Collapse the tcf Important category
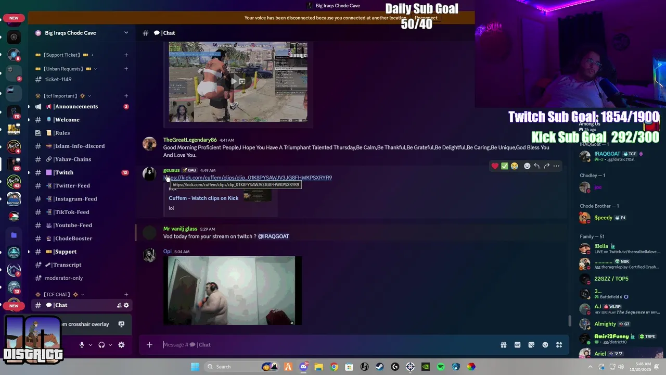The image size is (666, 375). point(63,96)
